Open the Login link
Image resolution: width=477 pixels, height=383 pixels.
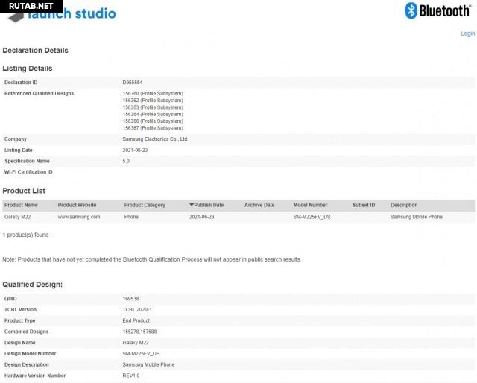[x=467, y=34]
